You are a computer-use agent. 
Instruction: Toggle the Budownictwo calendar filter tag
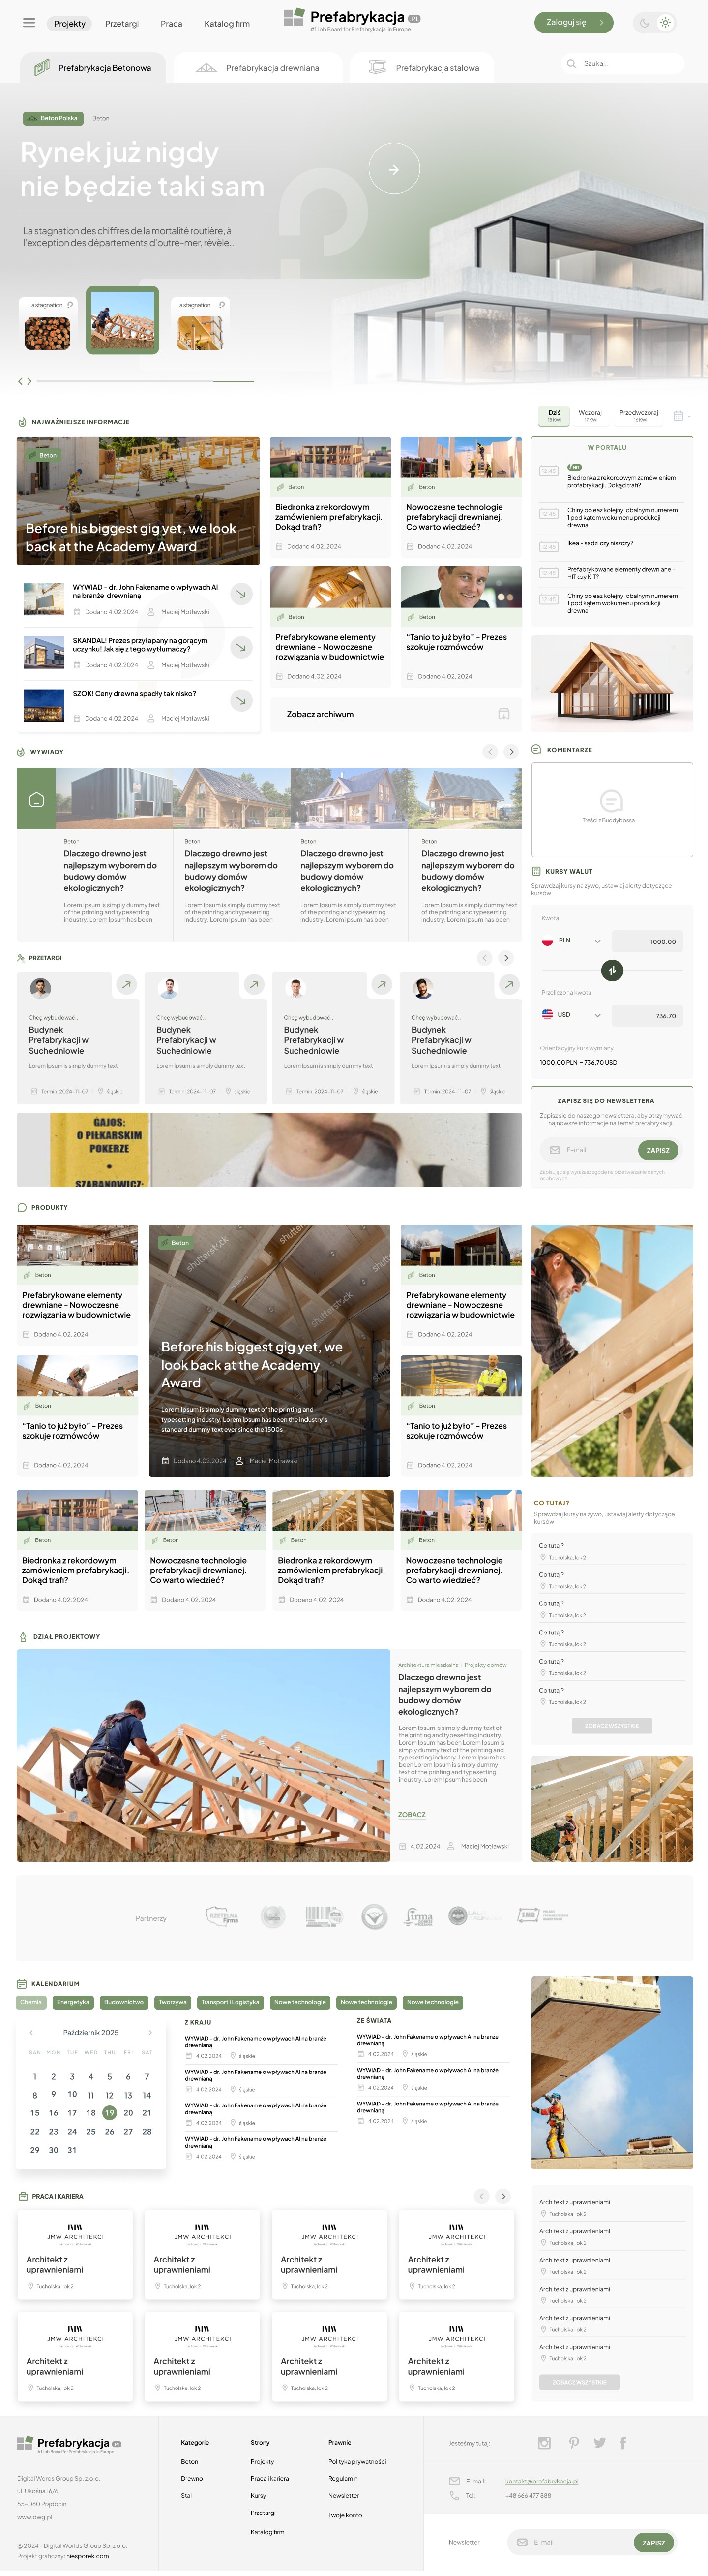[x=124, y=2002]
